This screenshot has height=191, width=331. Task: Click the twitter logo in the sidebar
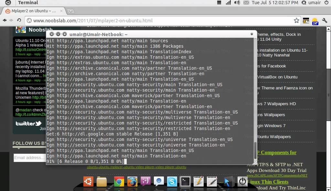29,124
